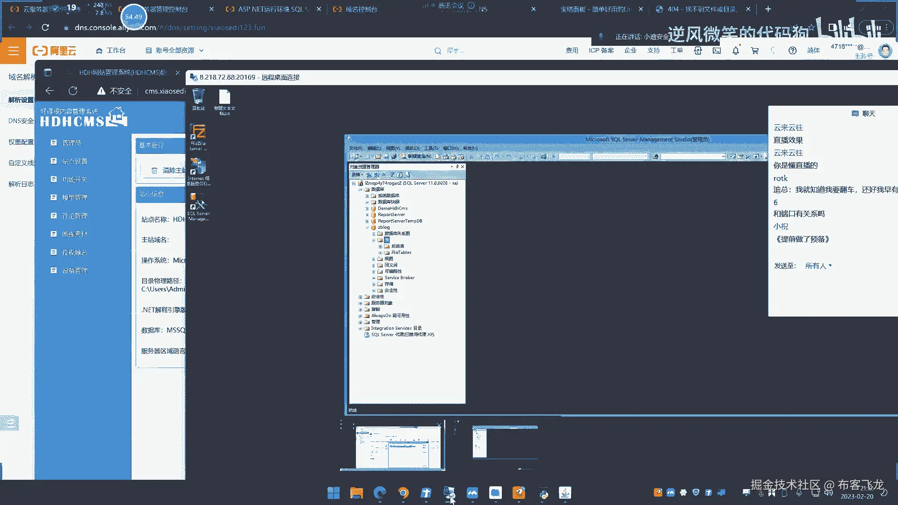Click the Aliyun shopping cart icon
The height and width of the screenshot is (505, 898).
[754, 50]
